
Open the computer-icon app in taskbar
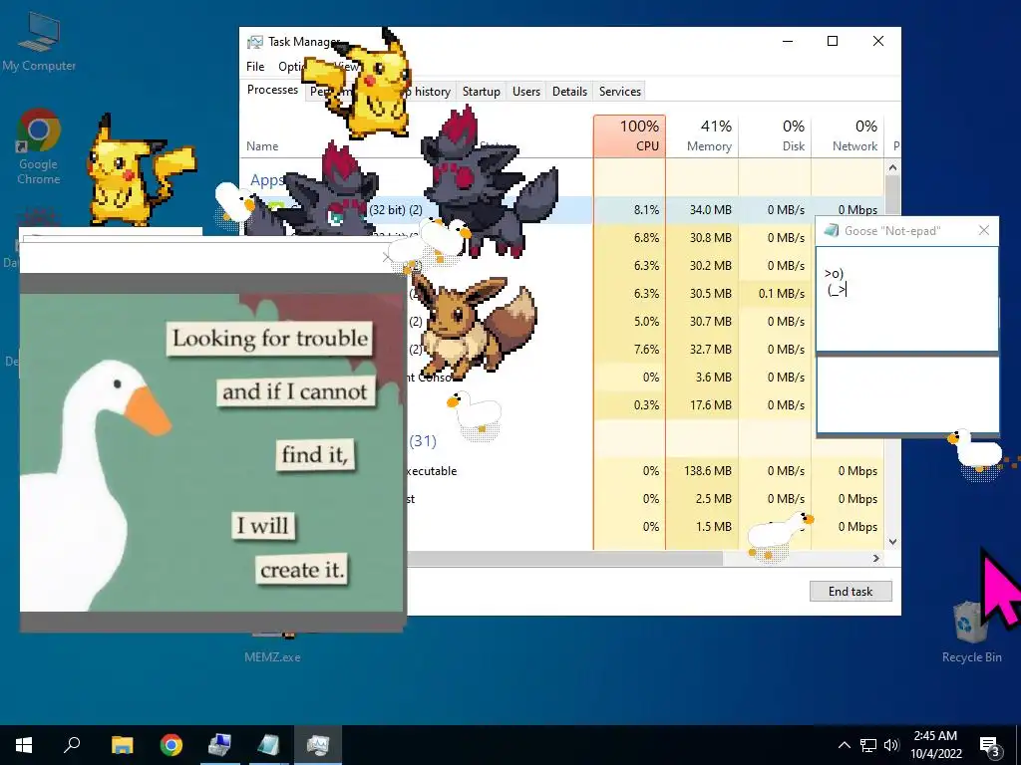[220, 745]
